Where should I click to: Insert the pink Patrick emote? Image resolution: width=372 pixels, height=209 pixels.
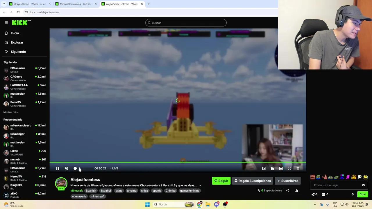(x=324, y=177)
